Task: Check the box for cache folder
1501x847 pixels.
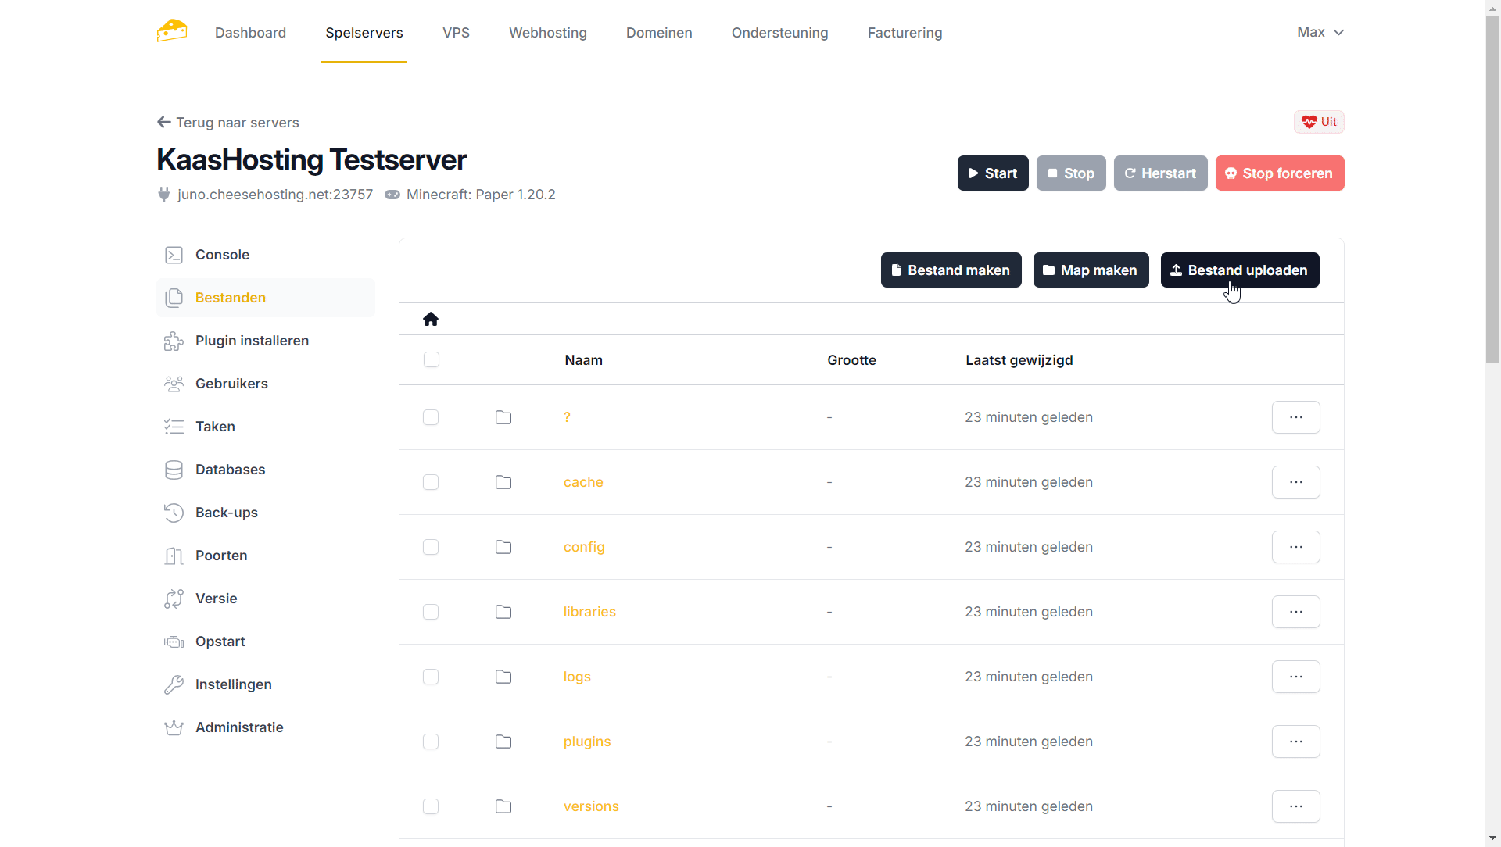Action: 431,482
